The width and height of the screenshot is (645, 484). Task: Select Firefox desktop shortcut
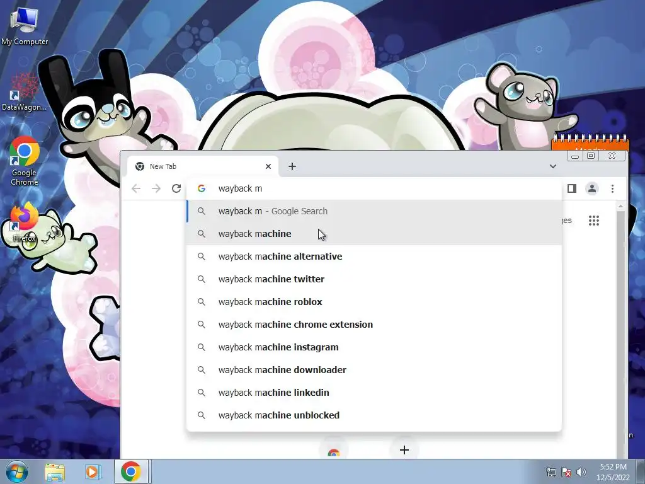pos(24,222)
